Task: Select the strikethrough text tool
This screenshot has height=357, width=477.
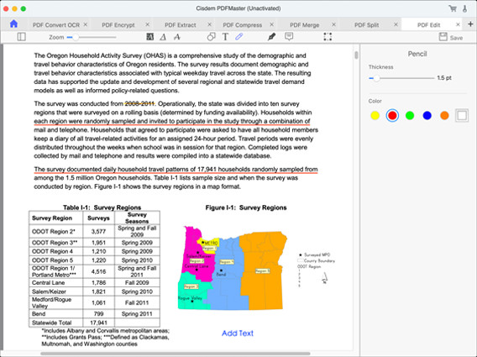Action: coord(177,37)
